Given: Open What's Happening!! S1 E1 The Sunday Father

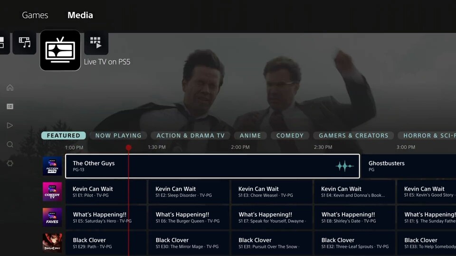Looking at the screenshot, I should click(x=427, y=218).
